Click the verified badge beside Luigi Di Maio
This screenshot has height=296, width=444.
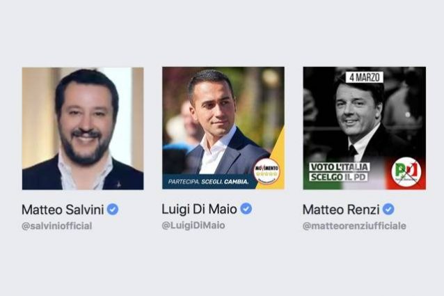pyautogui.click(x=246, y=209)
